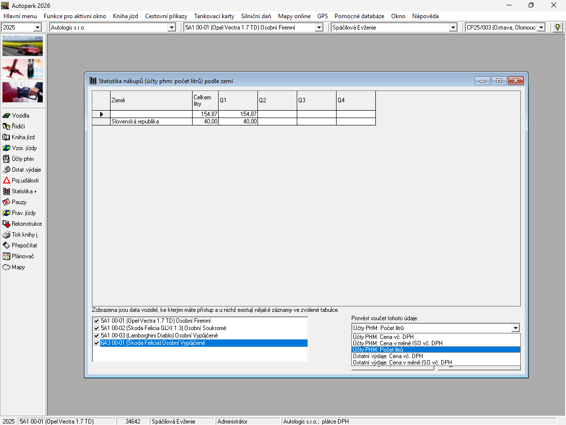Toggle Škoda Felicia GLXI 1.3 checkbox
The image size is (566, 425).
coord(96,328)
